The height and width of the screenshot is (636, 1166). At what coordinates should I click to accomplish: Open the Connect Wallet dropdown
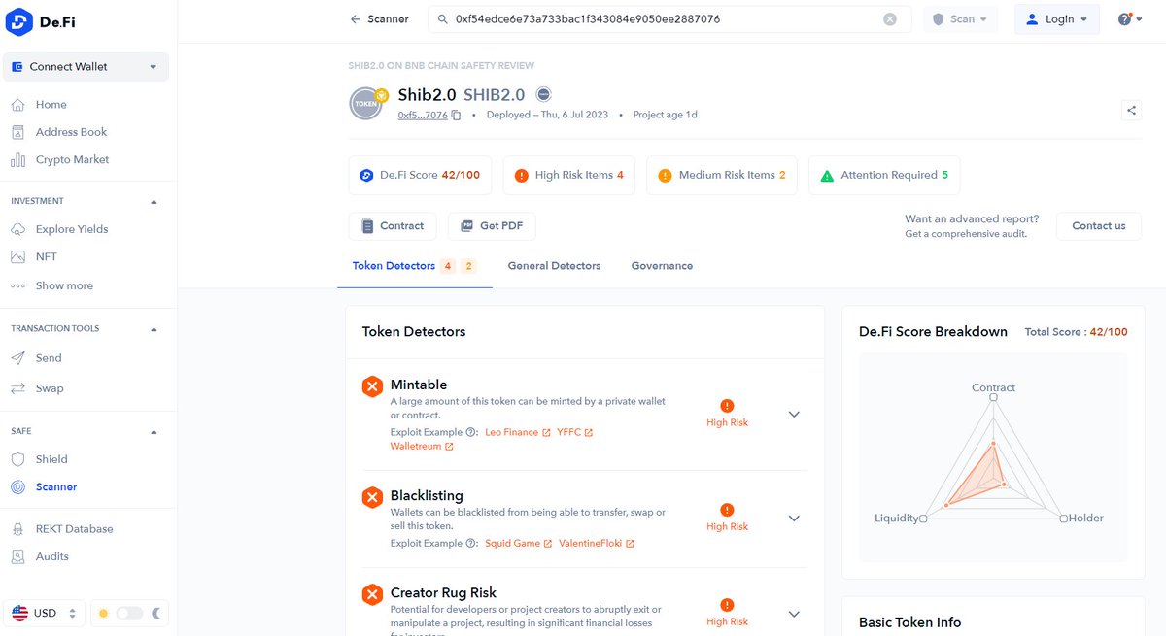[x=86, y=67]
